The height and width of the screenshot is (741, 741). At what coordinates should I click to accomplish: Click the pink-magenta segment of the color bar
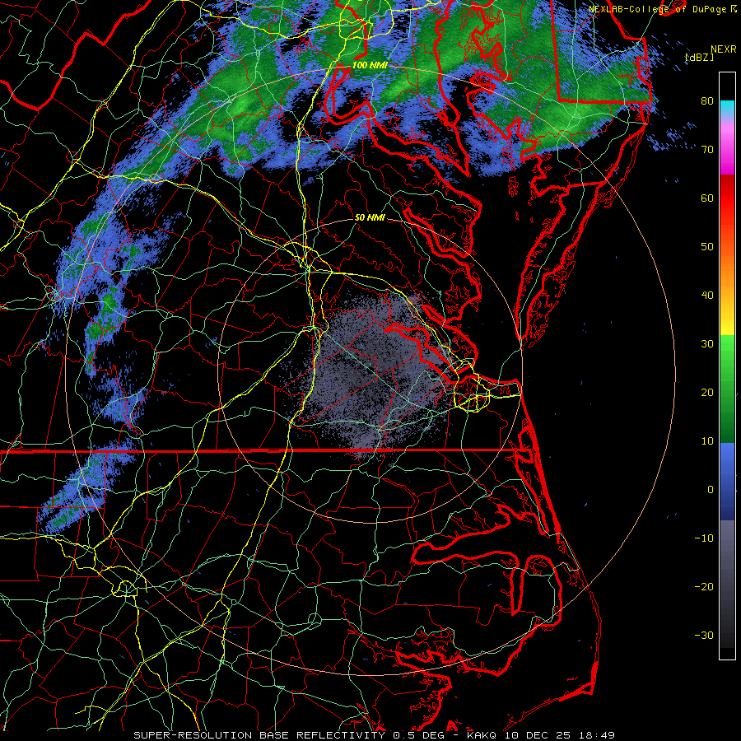727,147
